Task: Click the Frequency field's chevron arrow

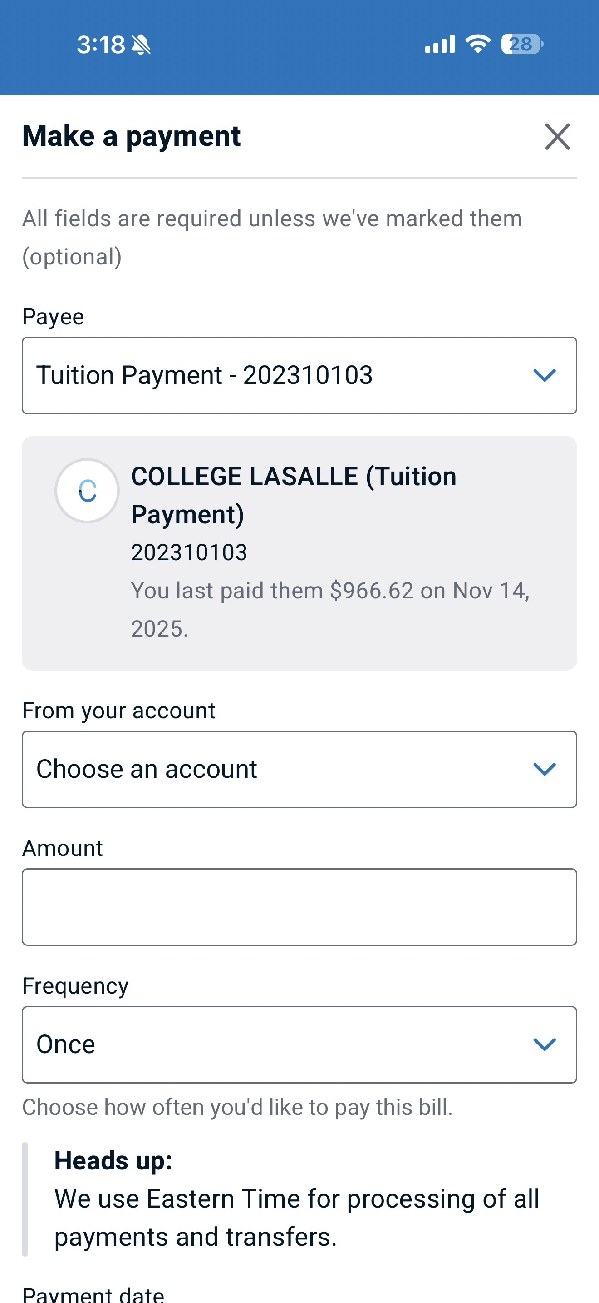Action: click(545, 1044)
